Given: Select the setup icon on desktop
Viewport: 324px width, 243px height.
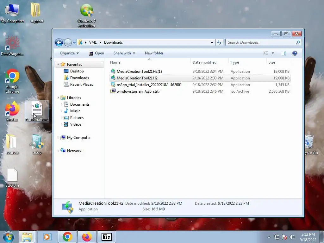Looking at the screenshot, I should point(37,144).
